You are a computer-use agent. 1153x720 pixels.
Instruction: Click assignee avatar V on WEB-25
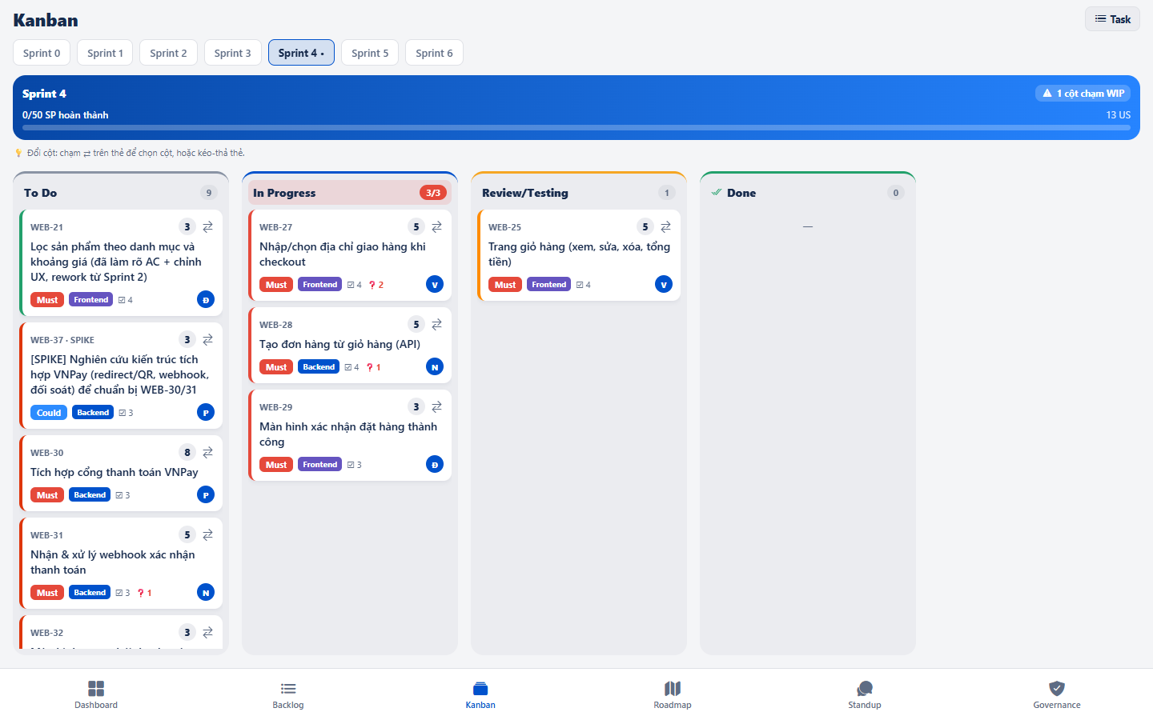click(664, 285)
